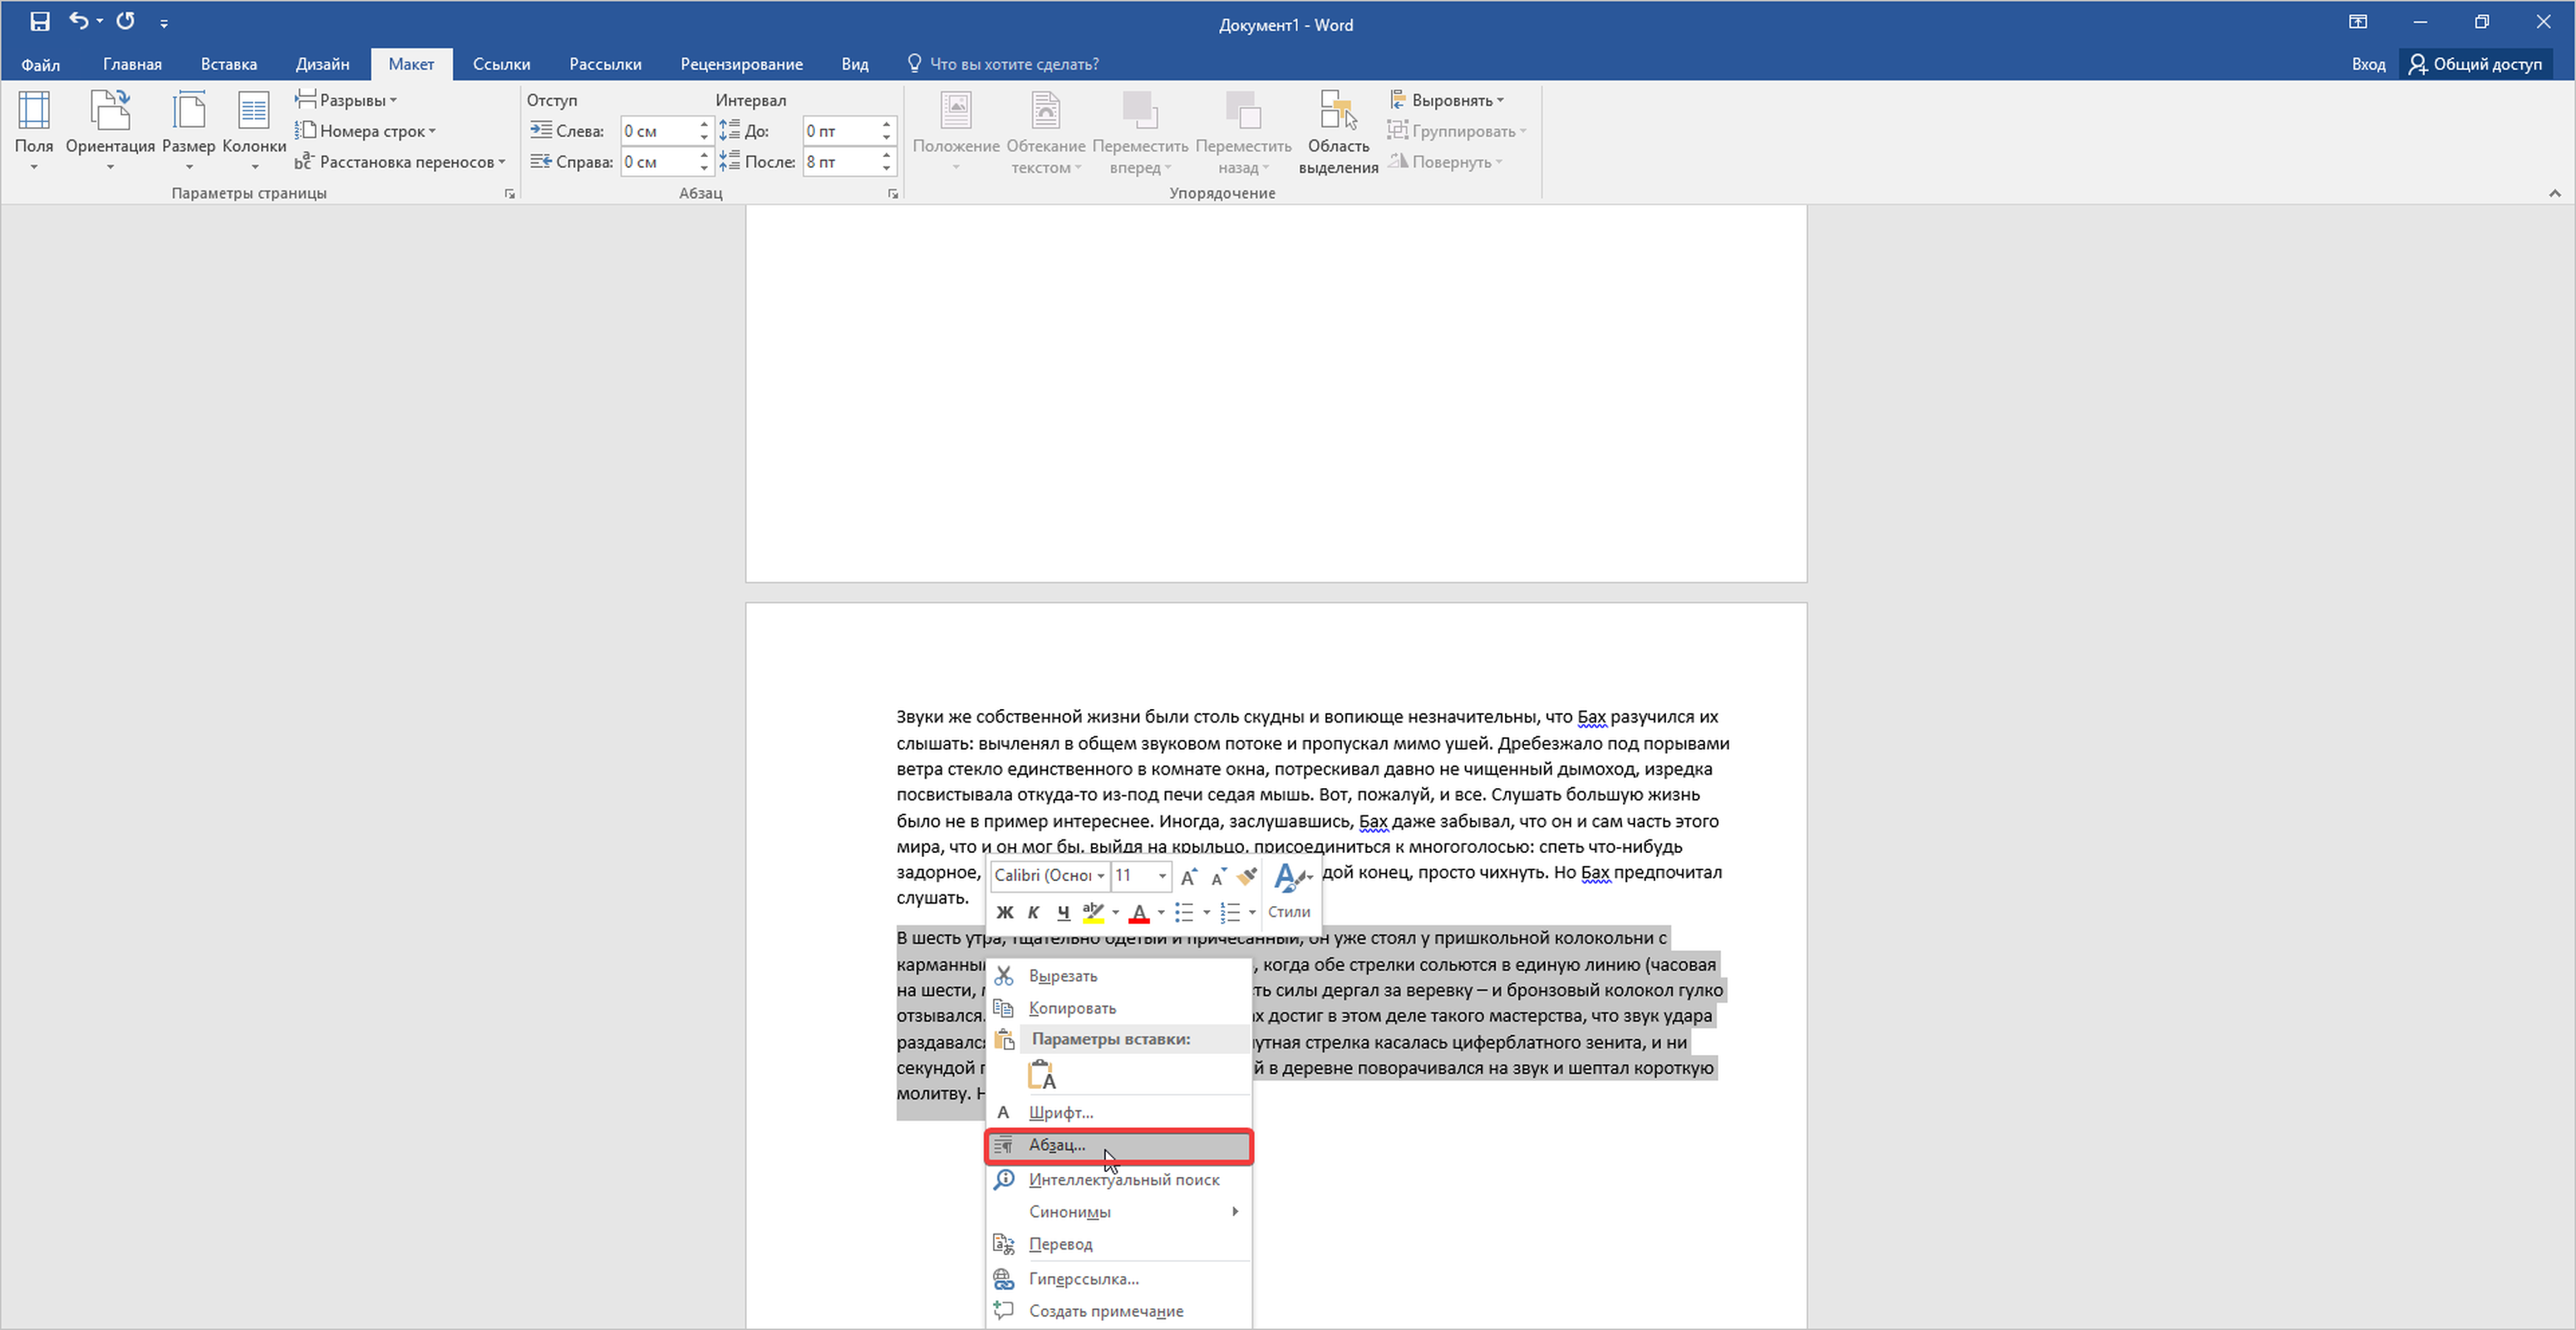Toggle italic К in the mini toolbar
Image resolution: width=2576 pixels, height=1330 pixels.
coord(1033,912)
